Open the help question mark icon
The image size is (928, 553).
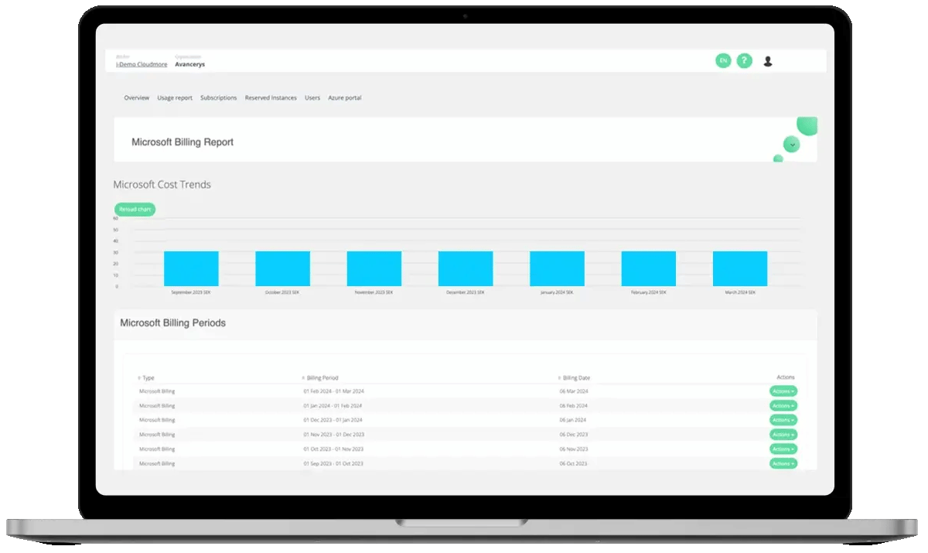[744, 60]
